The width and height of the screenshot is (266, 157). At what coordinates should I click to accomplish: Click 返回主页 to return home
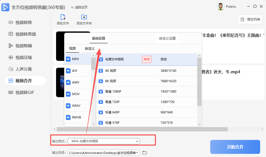79,7
